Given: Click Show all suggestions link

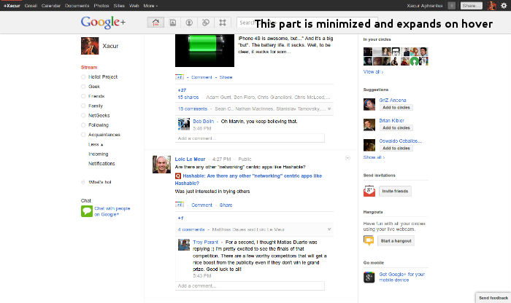Looking at the screenshot, I should pos(374,157).
